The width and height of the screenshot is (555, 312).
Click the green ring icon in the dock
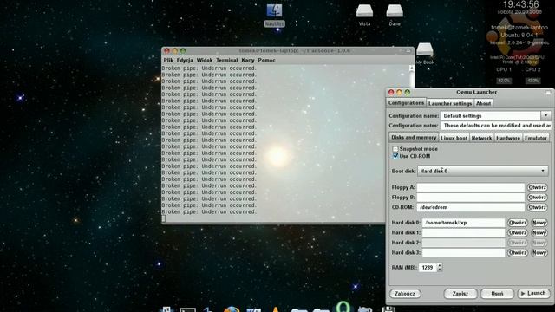(343, 306)
